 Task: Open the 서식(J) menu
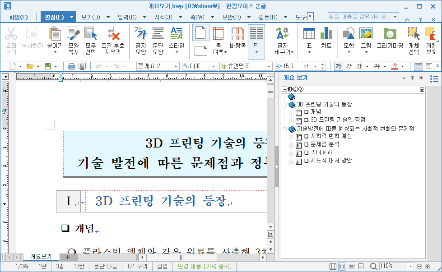(163, 18)
